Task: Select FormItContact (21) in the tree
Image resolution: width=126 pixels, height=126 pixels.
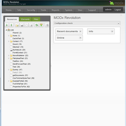Action: [20, 53]
